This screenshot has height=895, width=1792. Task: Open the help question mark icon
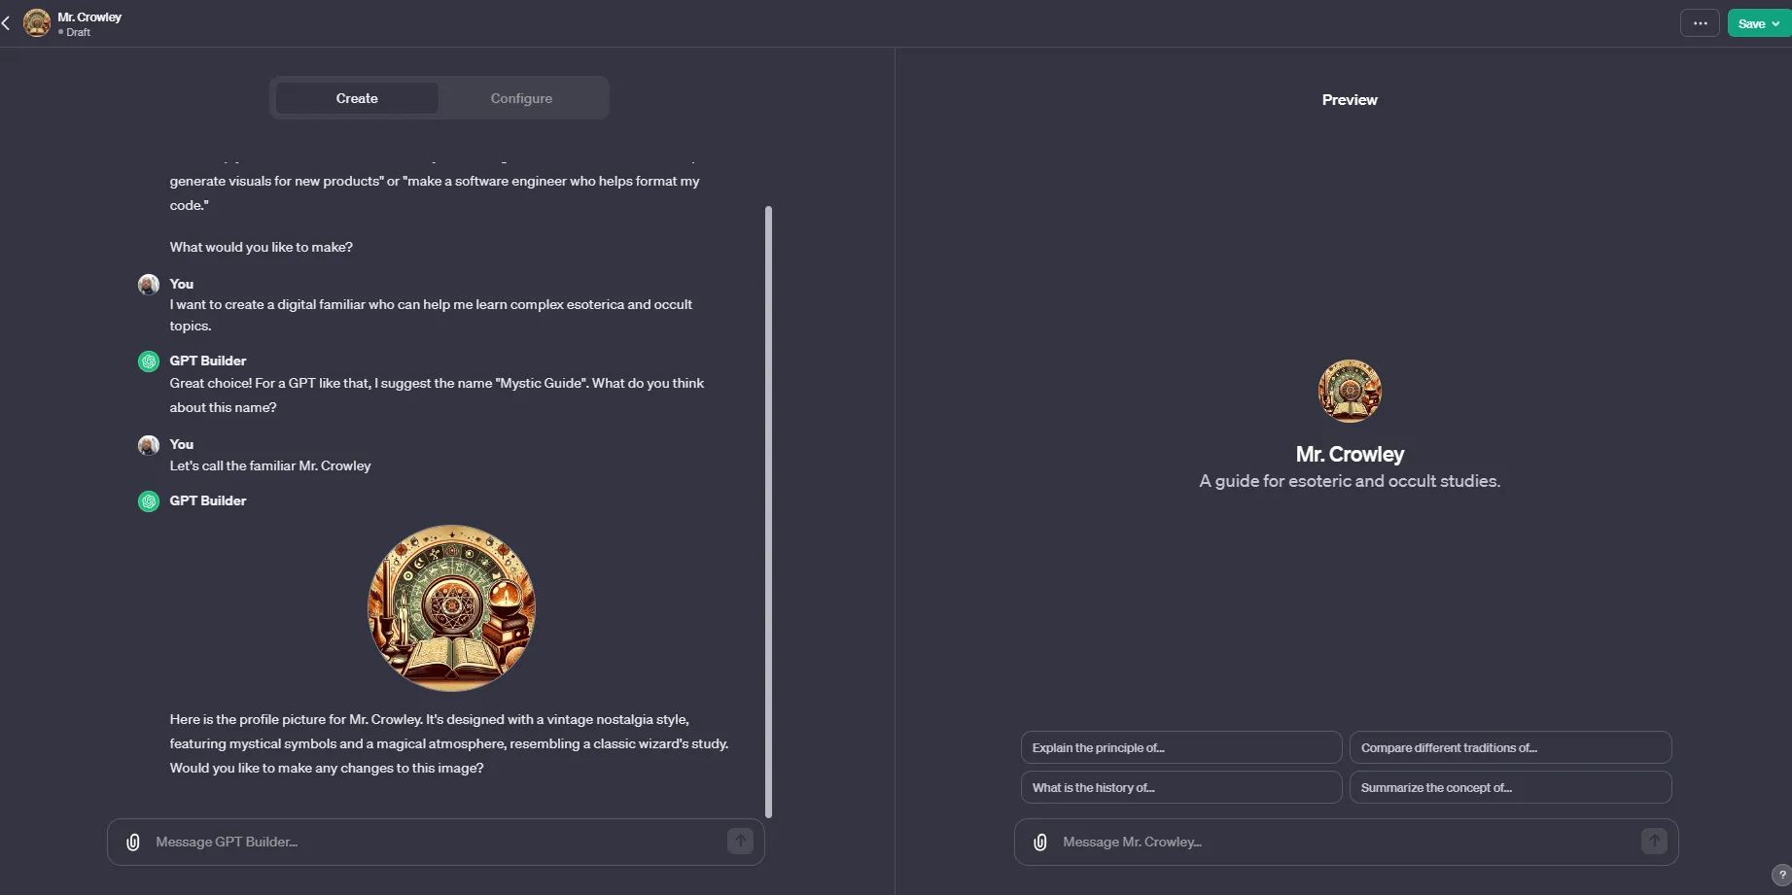(x=1781, y=875)
